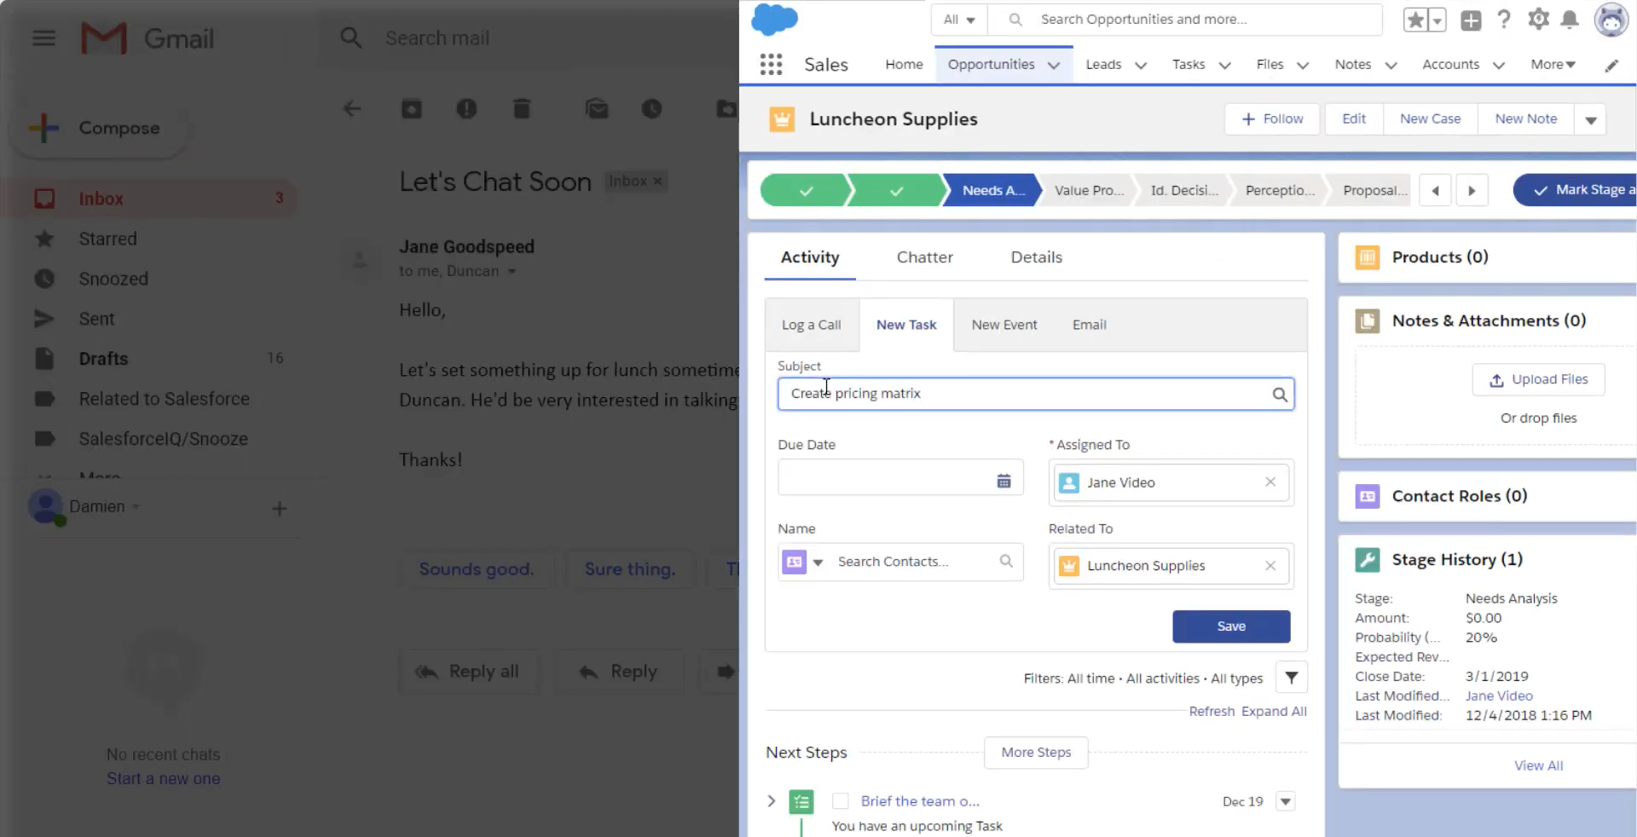Viewport: 1637px width, 837px height.
Task: Follow the Luncheon Supplies opportunity
Action: point(1272,119)
